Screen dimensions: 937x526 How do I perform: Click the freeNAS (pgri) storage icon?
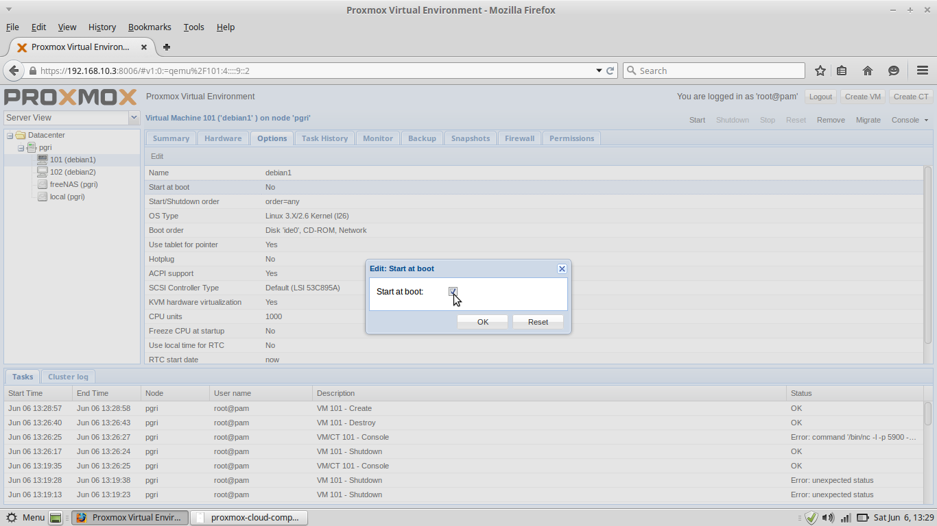[43, 184]
